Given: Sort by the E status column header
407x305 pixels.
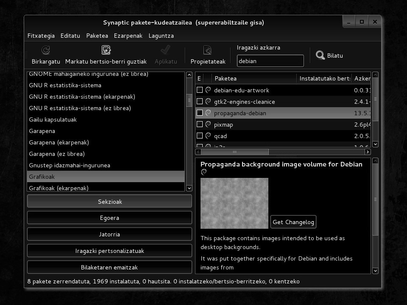Looking at the screenshot, I should click(199, 78).
